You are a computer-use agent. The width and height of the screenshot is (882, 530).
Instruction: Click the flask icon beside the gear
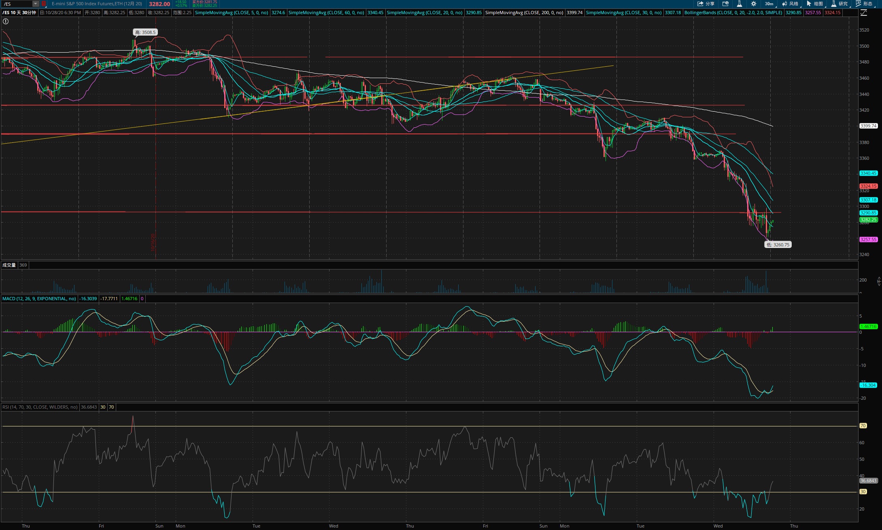tap(739, 4)
